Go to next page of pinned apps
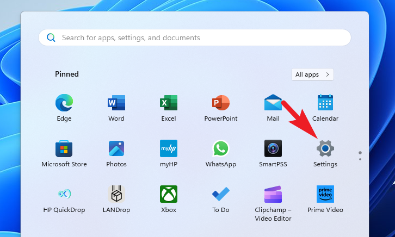Image resolution: width=395 pixels, height=237 pixels. click(360, 159)
